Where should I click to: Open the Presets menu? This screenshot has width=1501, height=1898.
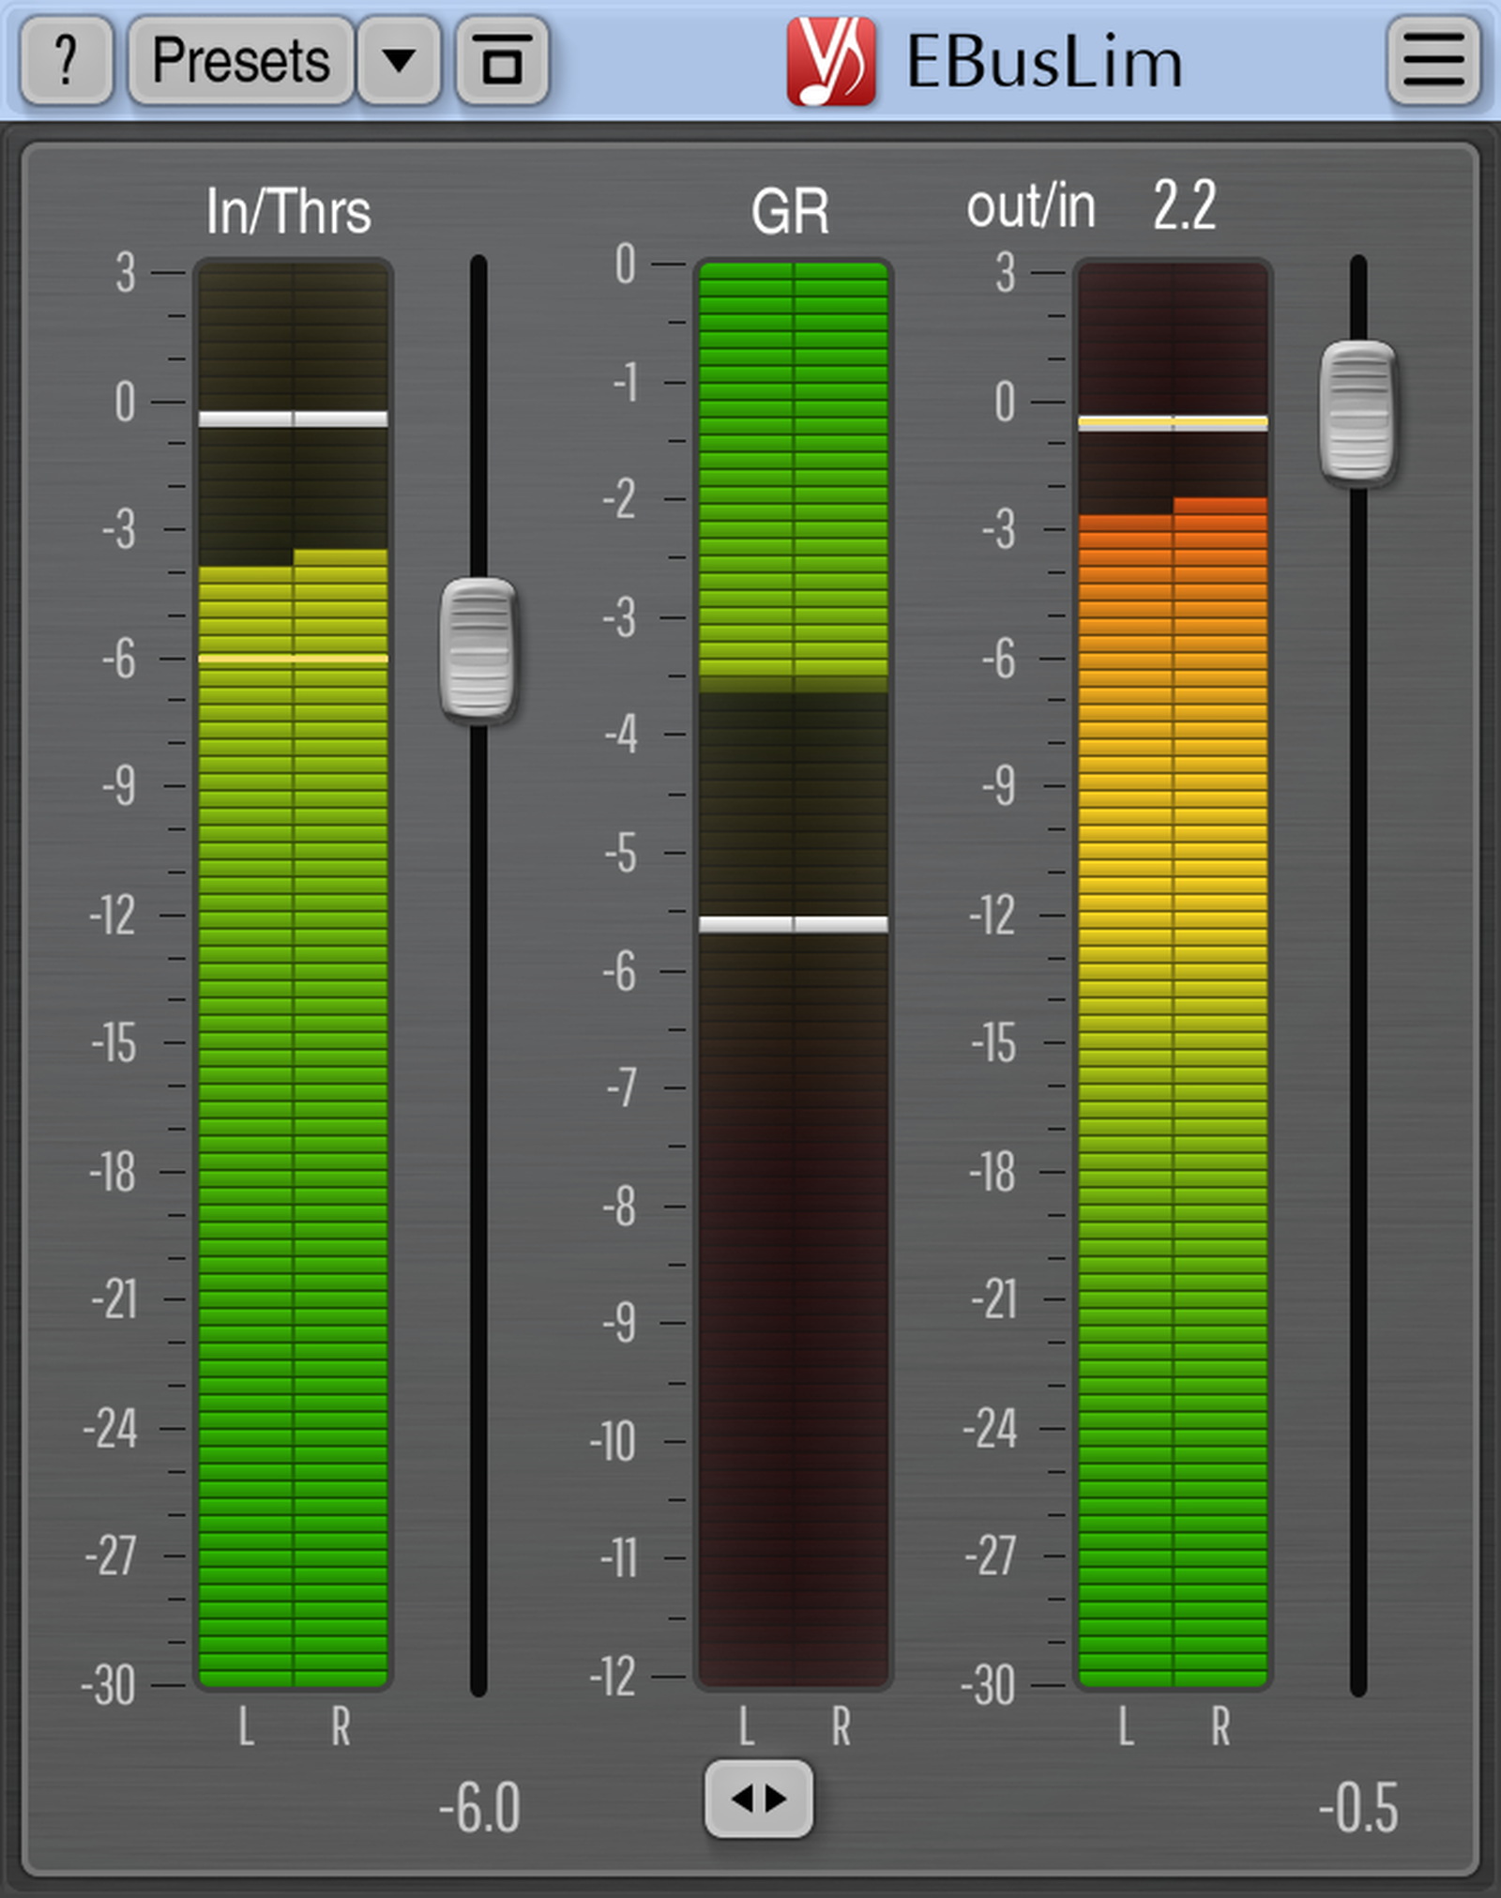(241, 60)
